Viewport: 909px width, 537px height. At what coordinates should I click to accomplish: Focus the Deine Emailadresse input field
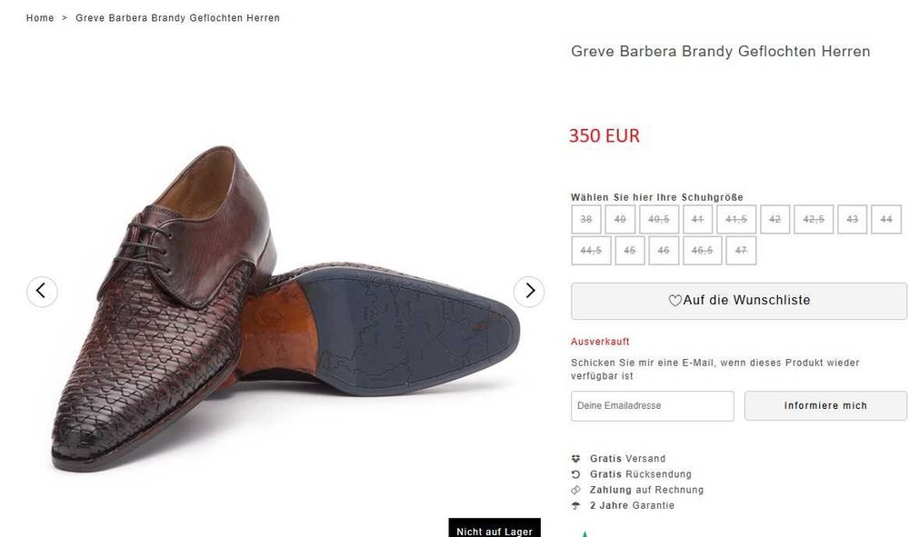click(x=652, y=406)
